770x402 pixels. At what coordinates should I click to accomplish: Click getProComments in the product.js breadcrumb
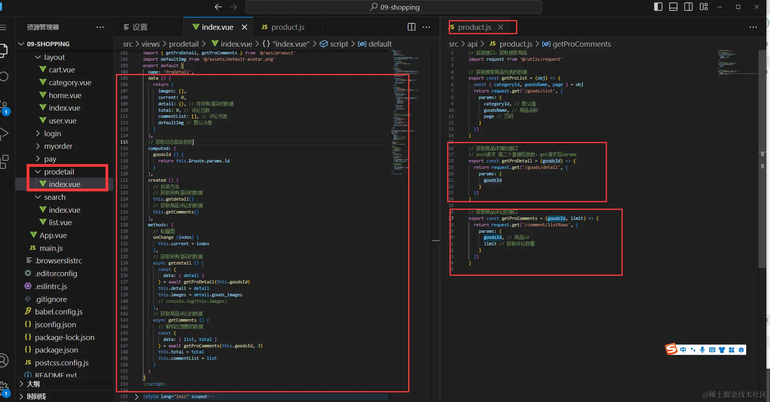[x=582, y=44]
